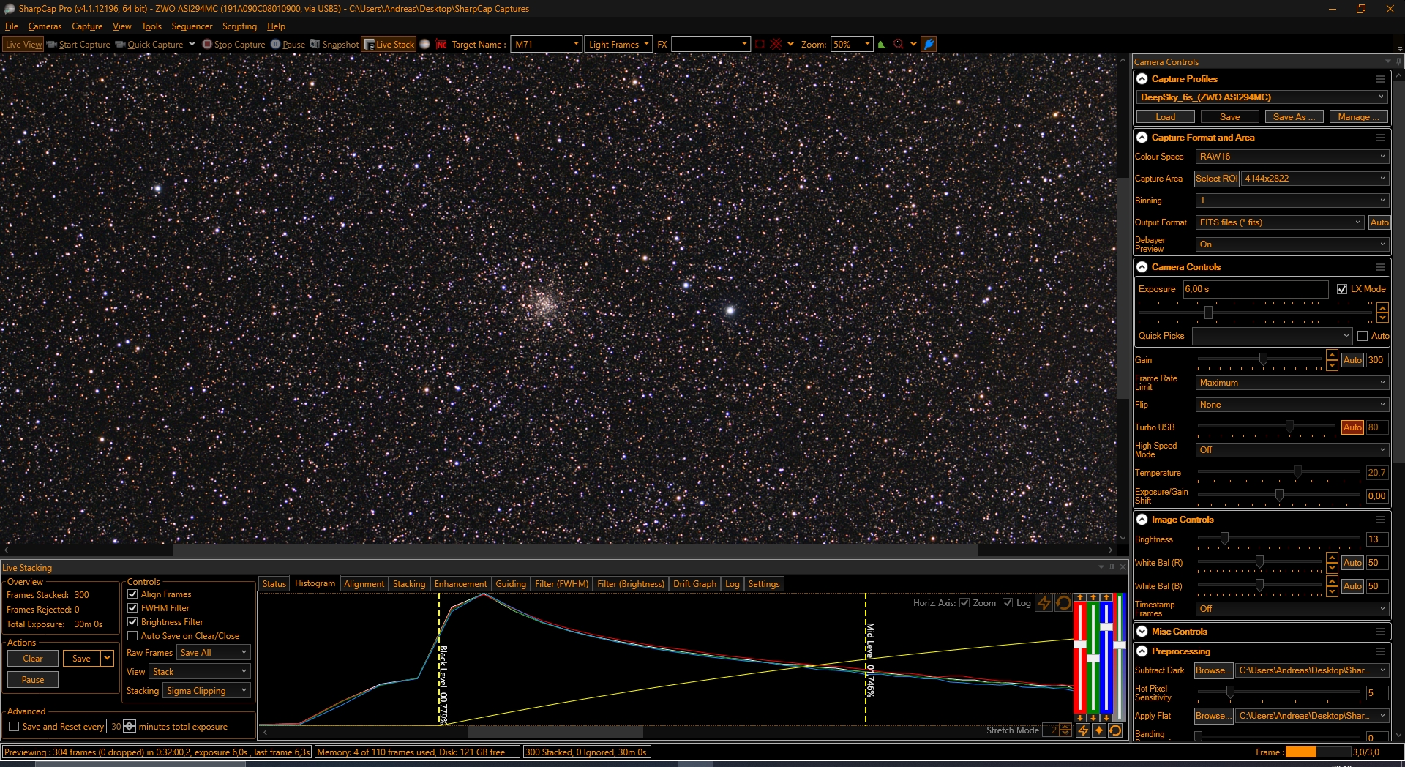Open the Light Frames dropdown

point(618,44)
